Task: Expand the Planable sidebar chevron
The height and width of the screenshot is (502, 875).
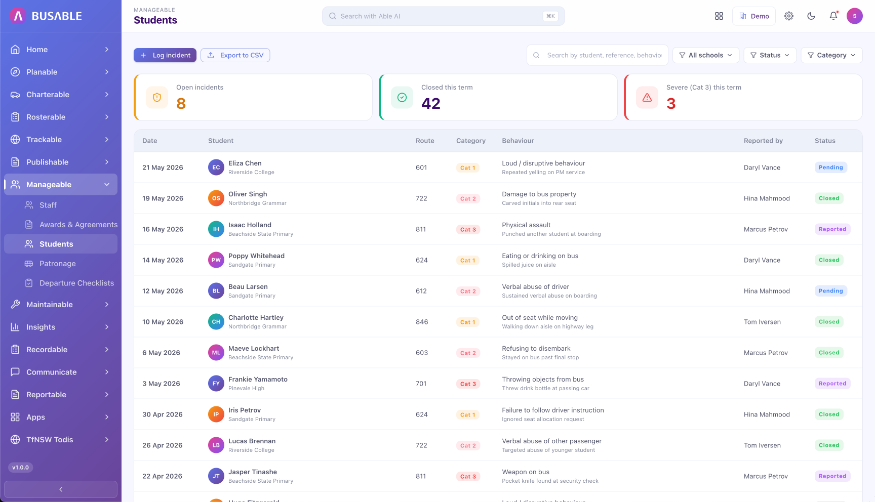Action: click(x=107, y=72)
